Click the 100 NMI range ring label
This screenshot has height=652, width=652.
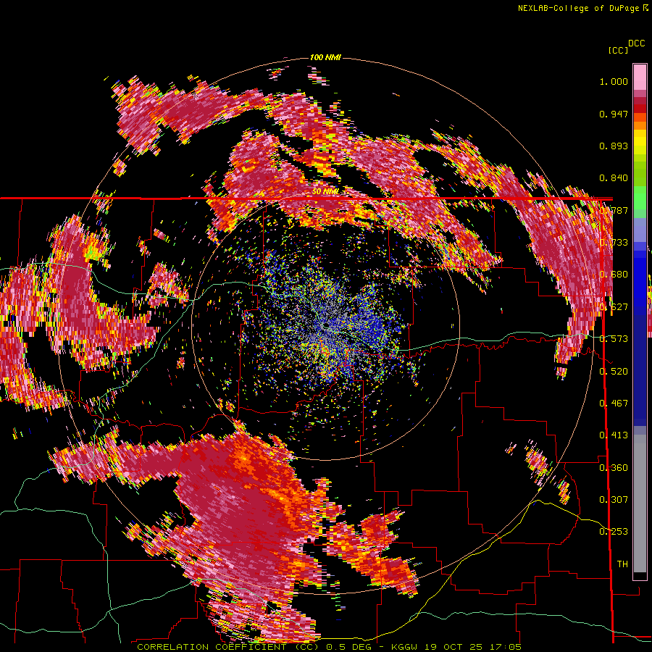325,57
